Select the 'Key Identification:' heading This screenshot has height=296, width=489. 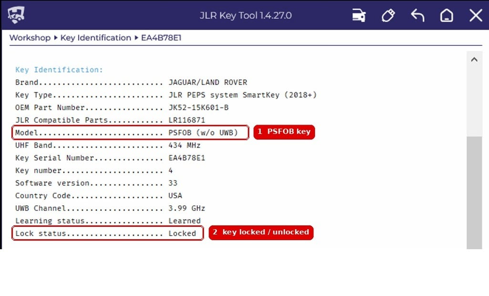59,70
